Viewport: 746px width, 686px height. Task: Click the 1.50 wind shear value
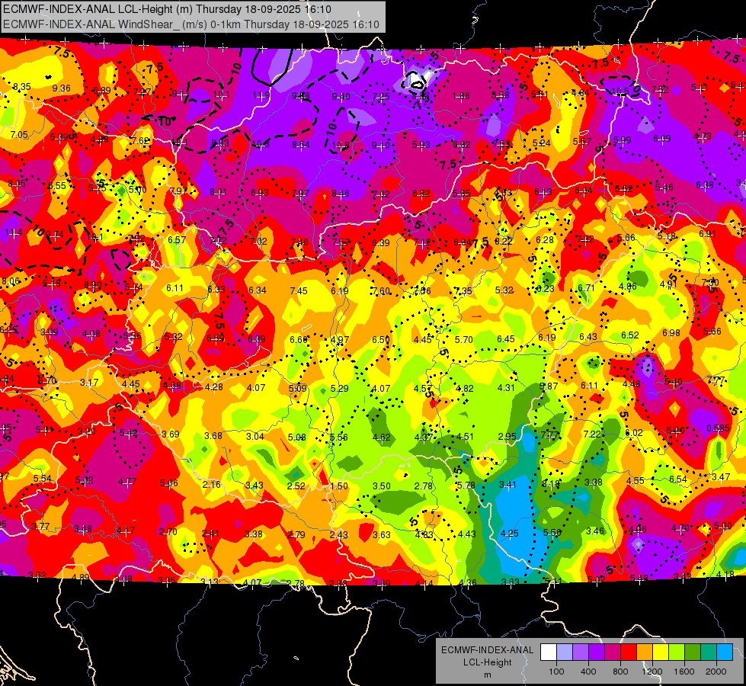(x=339, y=486)
